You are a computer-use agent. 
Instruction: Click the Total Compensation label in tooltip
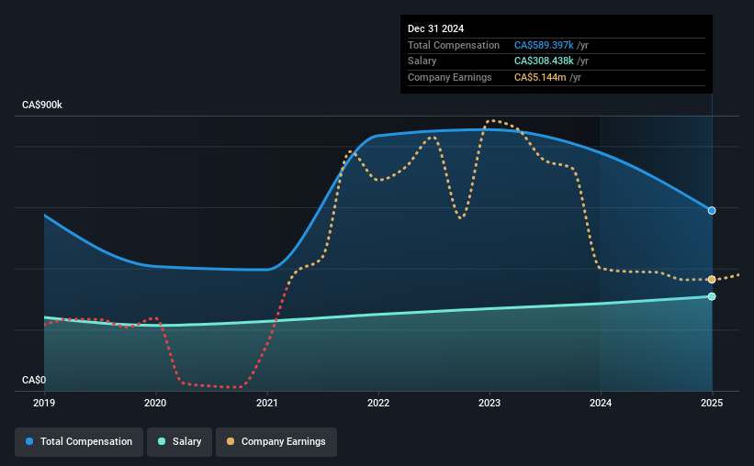coord(454,45)
